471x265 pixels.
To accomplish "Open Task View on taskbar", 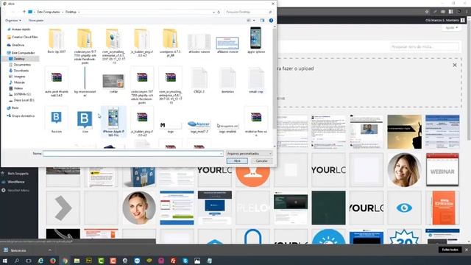I will pyautogui.click(x=29, y=261).
